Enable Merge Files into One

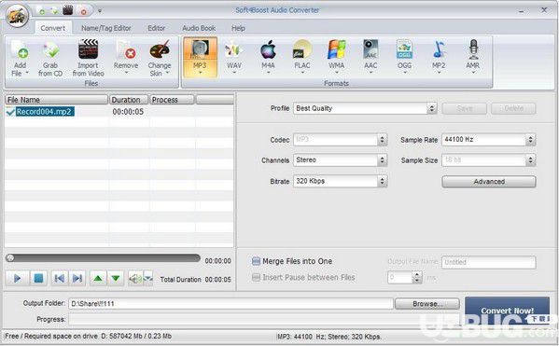(x=256, y=261)
